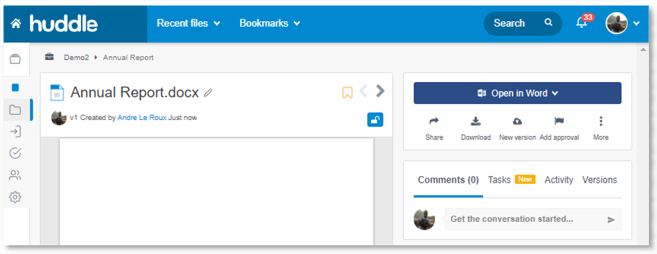Click the Share arrow icon
The height and width of the screenshot is (254, 657).
pos(434,121)
